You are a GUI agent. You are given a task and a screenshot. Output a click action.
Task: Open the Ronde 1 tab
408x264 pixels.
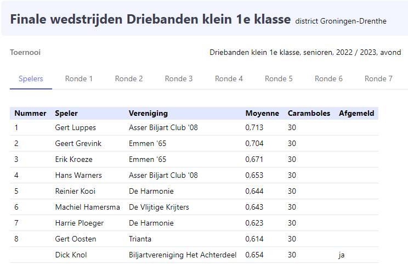pos(79,78)
